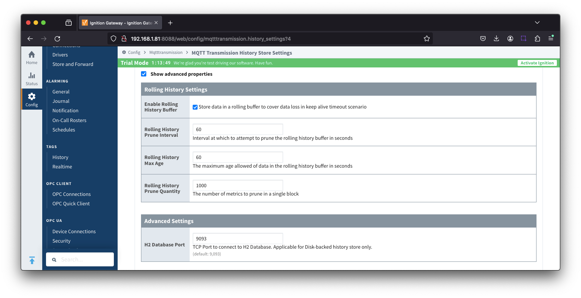The width and height of the screenshot is (581, 298).
Task: Click the search magnifier icon in sidebar
Action: pos(54,260)
